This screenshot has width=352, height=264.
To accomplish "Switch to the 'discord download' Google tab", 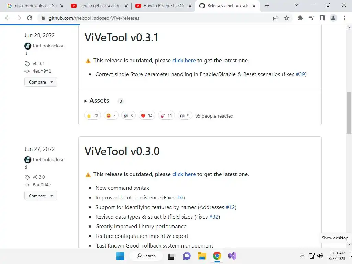I will (35, 6).
